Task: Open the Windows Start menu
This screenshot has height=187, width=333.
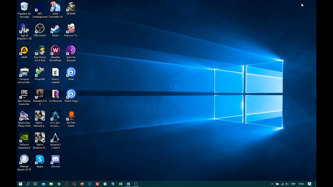Action: tap(20, 184)
